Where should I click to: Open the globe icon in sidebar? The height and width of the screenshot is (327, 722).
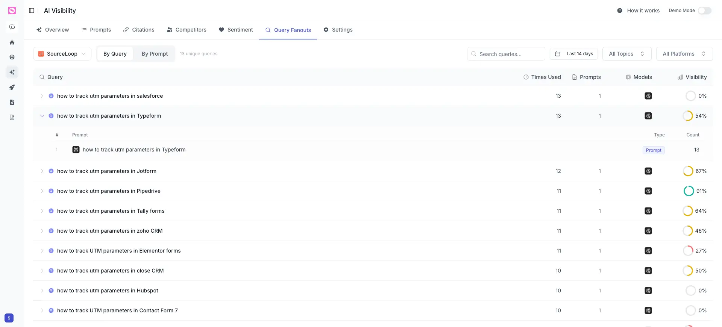tap(12, 57)
